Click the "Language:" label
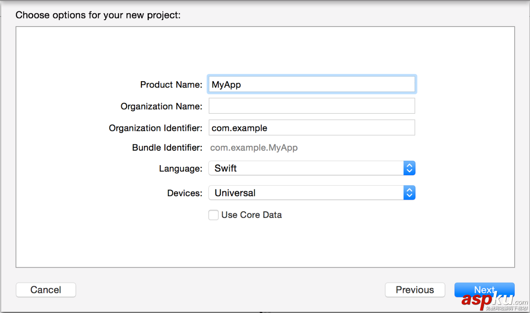The image size is (530, 313). [181, 169]
